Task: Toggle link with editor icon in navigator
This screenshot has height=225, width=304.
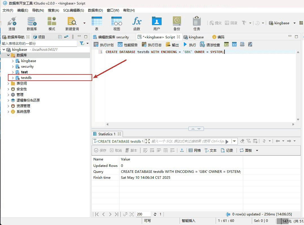Action: tap(66, 37)
